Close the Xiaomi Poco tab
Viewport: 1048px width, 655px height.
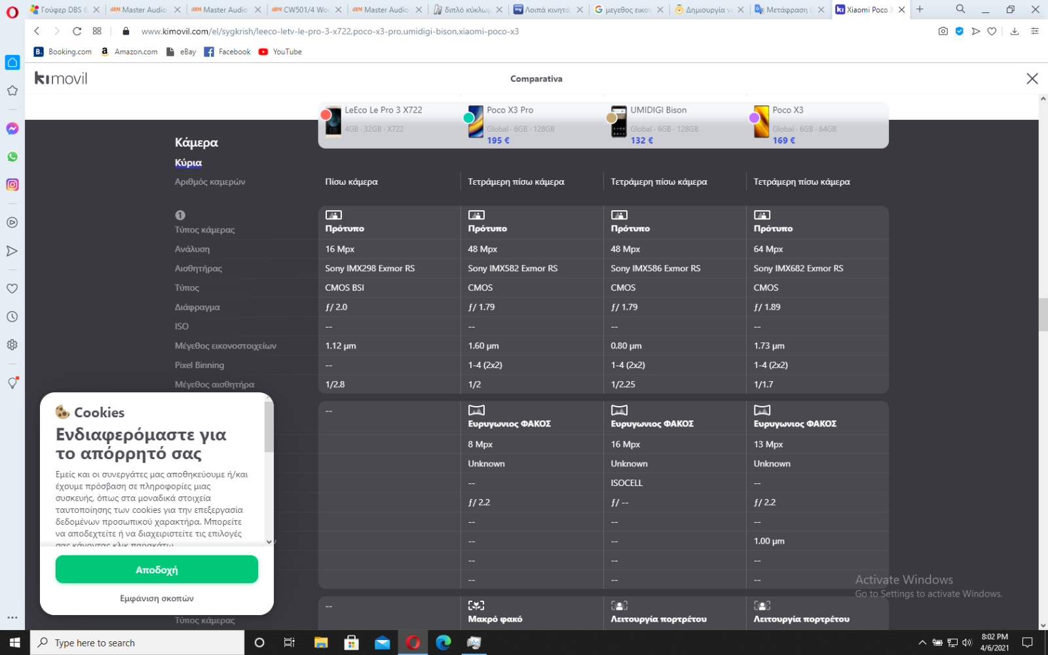point(902,10)
